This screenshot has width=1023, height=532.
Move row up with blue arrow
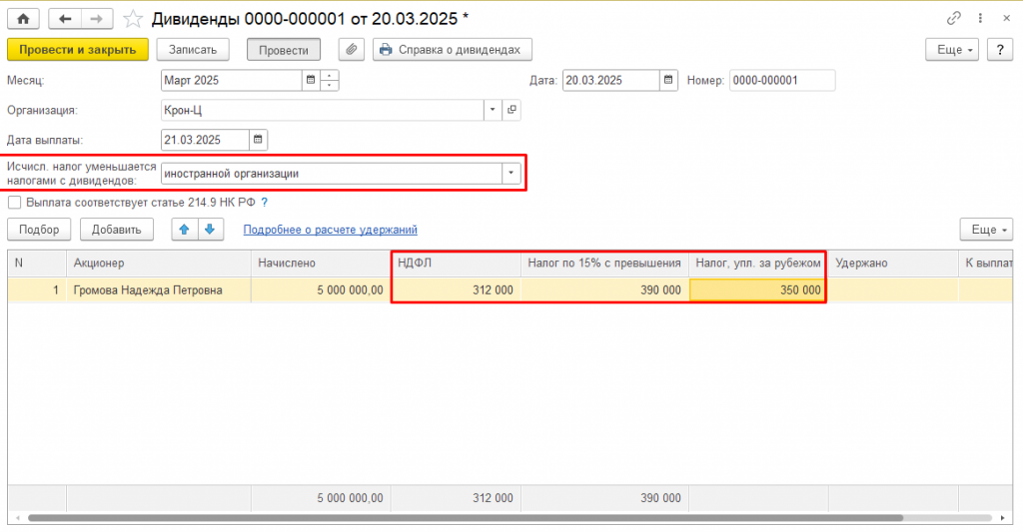(185, 230)
